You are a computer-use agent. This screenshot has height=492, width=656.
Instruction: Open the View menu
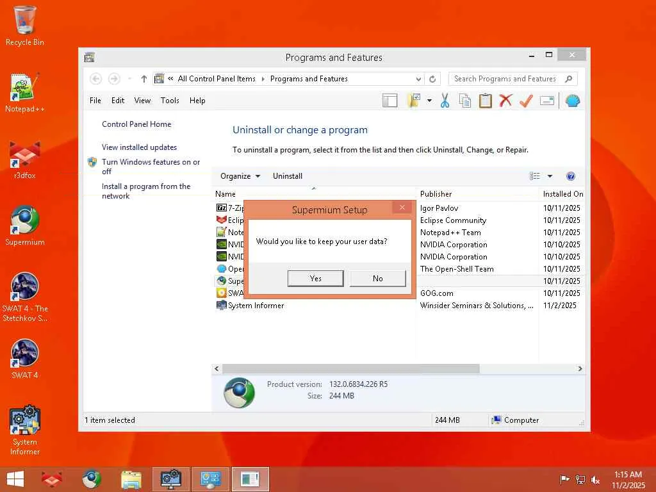pos(142,101)
